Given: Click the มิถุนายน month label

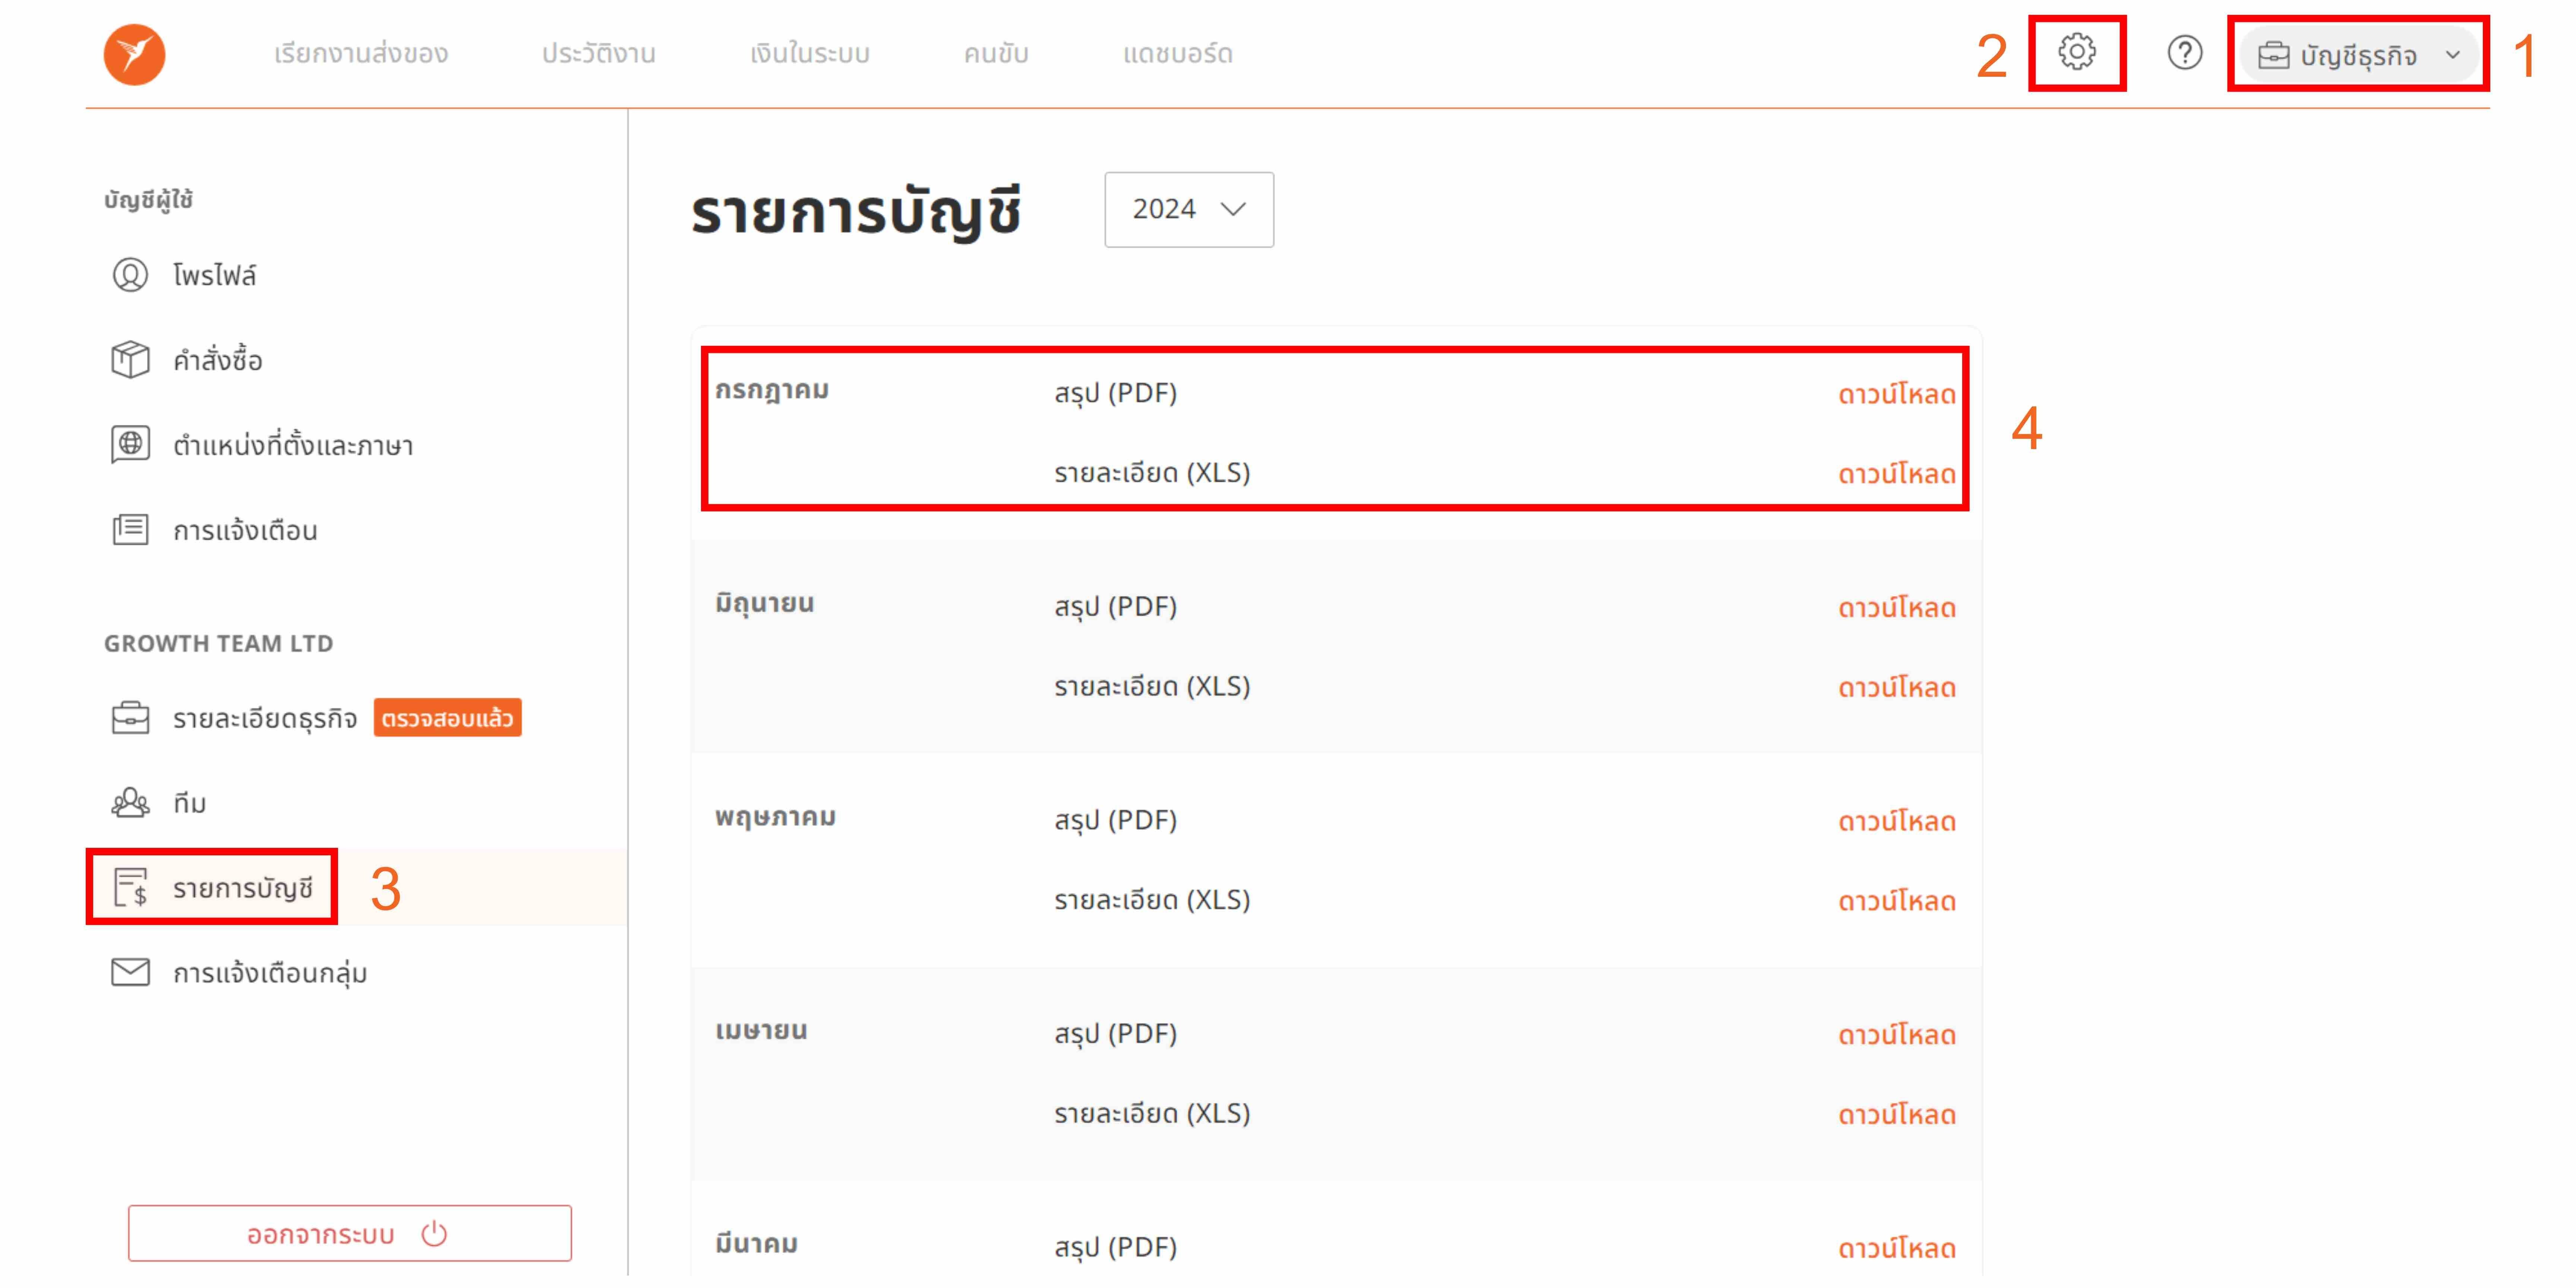Looking at the screenshot, I should pyautogui.click(x=765, y=604).
